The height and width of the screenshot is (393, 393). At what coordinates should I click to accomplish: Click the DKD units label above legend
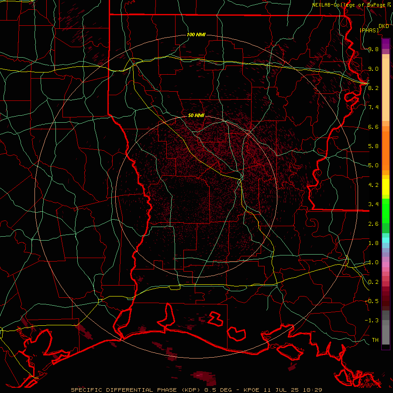pyautogui.click(x=383, y=26)
